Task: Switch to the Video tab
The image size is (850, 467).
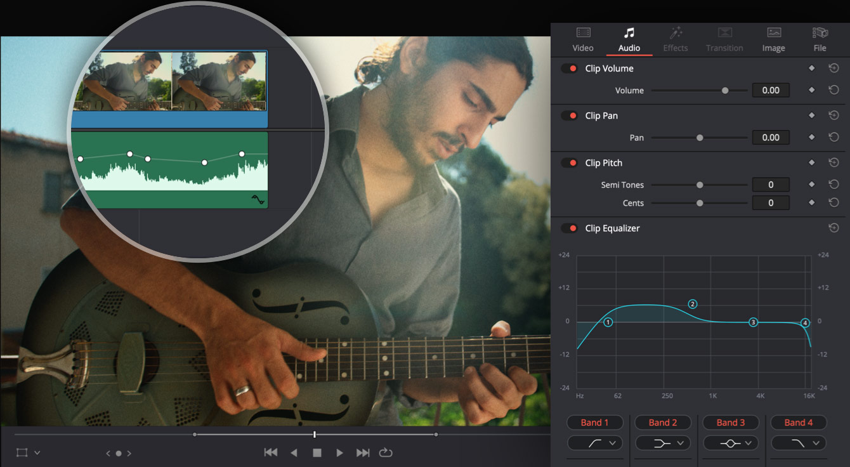Action: point(582,39)
